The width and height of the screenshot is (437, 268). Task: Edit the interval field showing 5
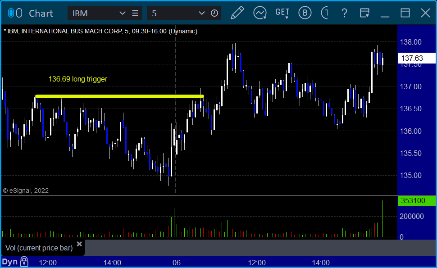[x=173, y=13]
